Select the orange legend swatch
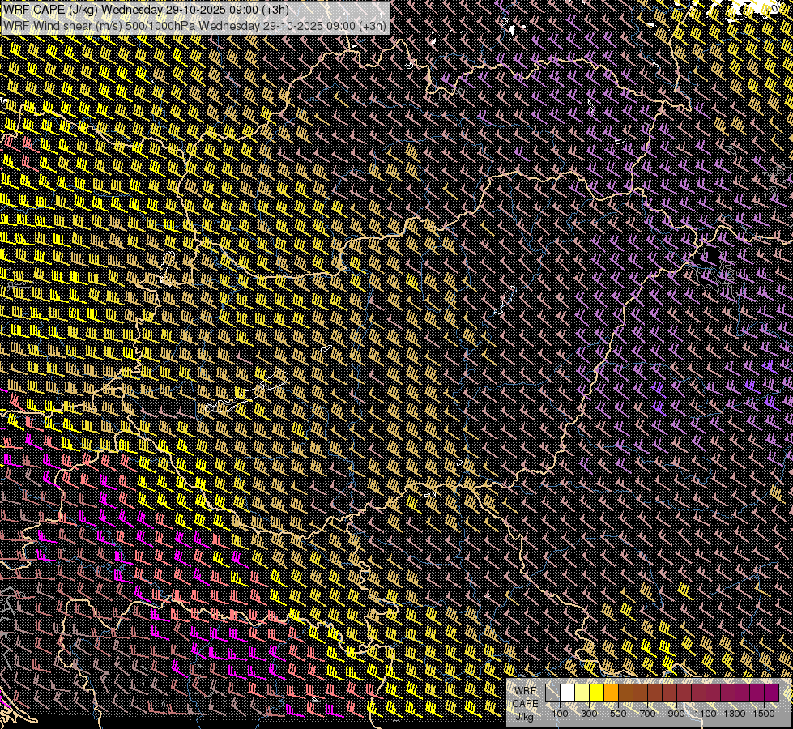Screen dimensions: 793x729 [x=611, y=693]
